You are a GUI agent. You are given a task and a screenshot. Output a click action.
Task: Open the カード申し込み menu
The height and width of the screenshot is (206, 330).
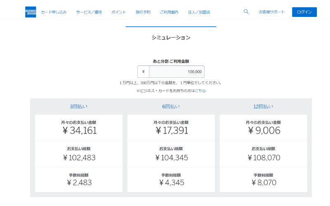54,12
